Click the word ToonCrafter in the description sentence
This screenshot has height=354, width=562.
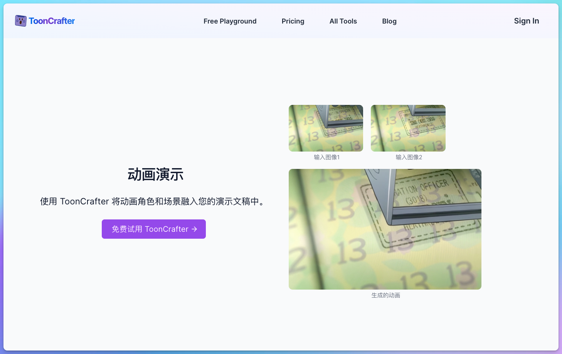(84, 201)
